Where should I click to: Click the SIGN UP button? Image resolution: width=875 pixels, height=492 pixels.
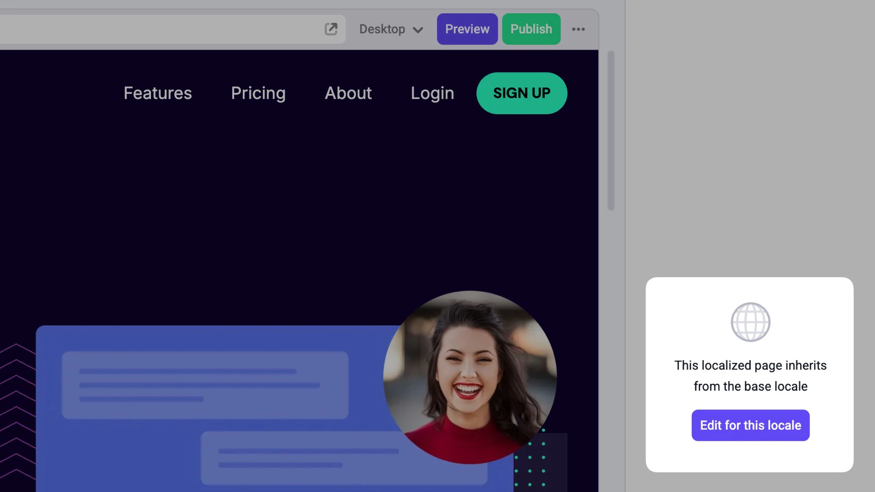pyautogui.click(x=521, y=93)
